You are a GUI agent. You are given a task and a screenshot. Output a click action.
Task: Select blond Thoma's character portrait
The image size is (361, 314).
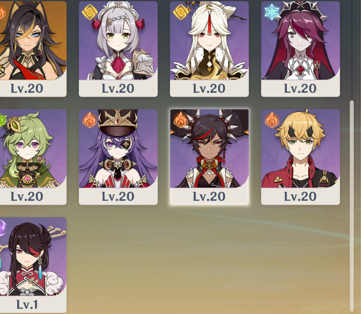point(301,149)
